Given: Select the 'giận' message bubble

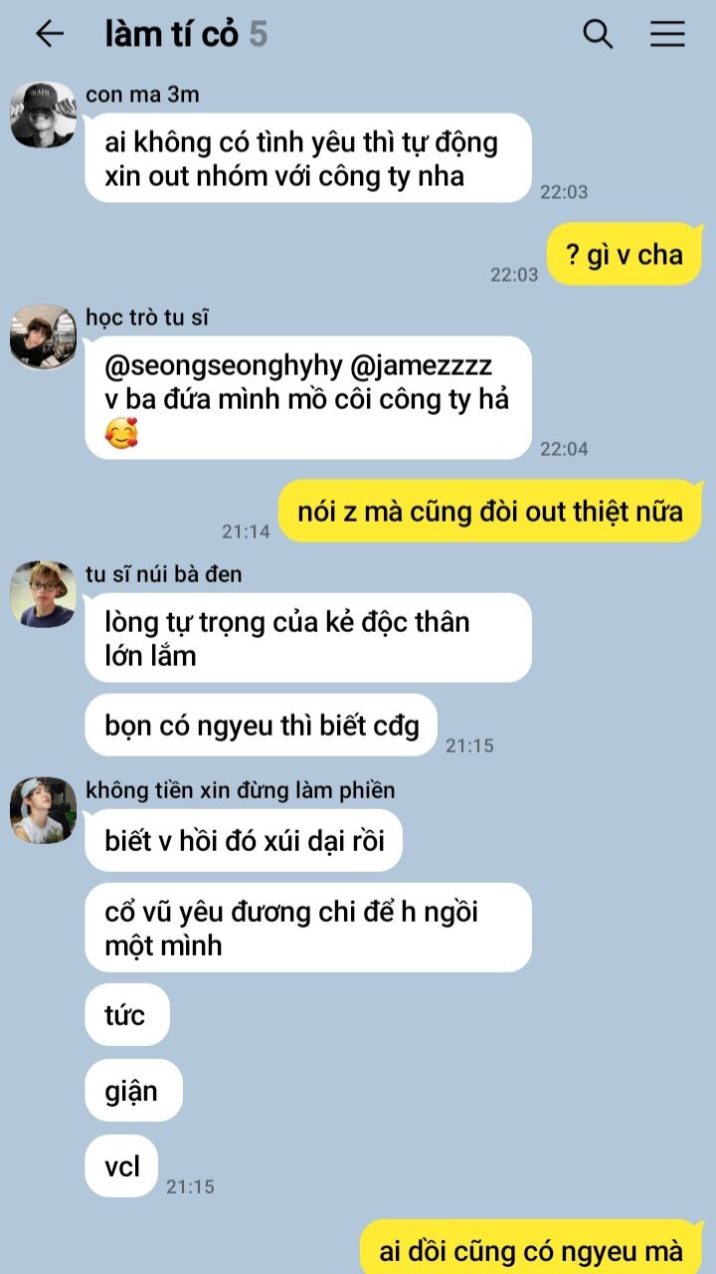Looking at the screenshot, I should coord(134,1091).
